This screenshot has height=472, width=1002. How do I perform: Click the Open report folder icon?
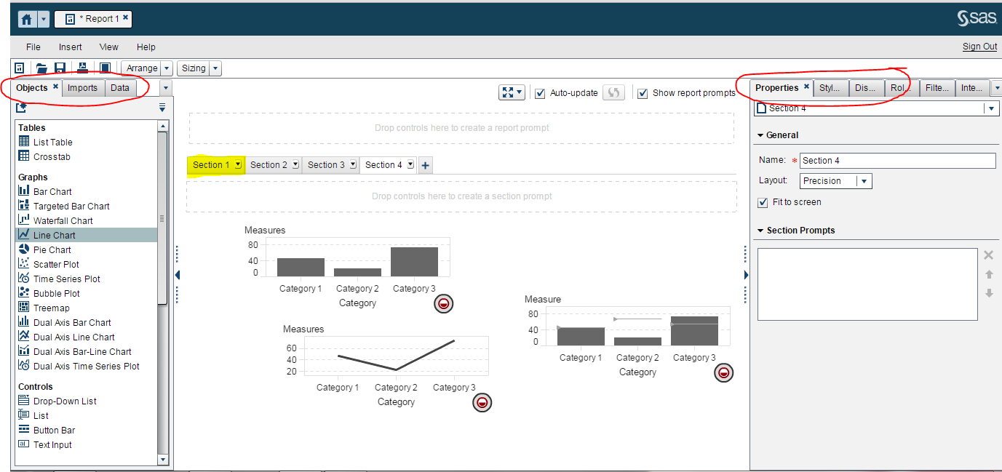pyautogui.click(x=42, y=68)
